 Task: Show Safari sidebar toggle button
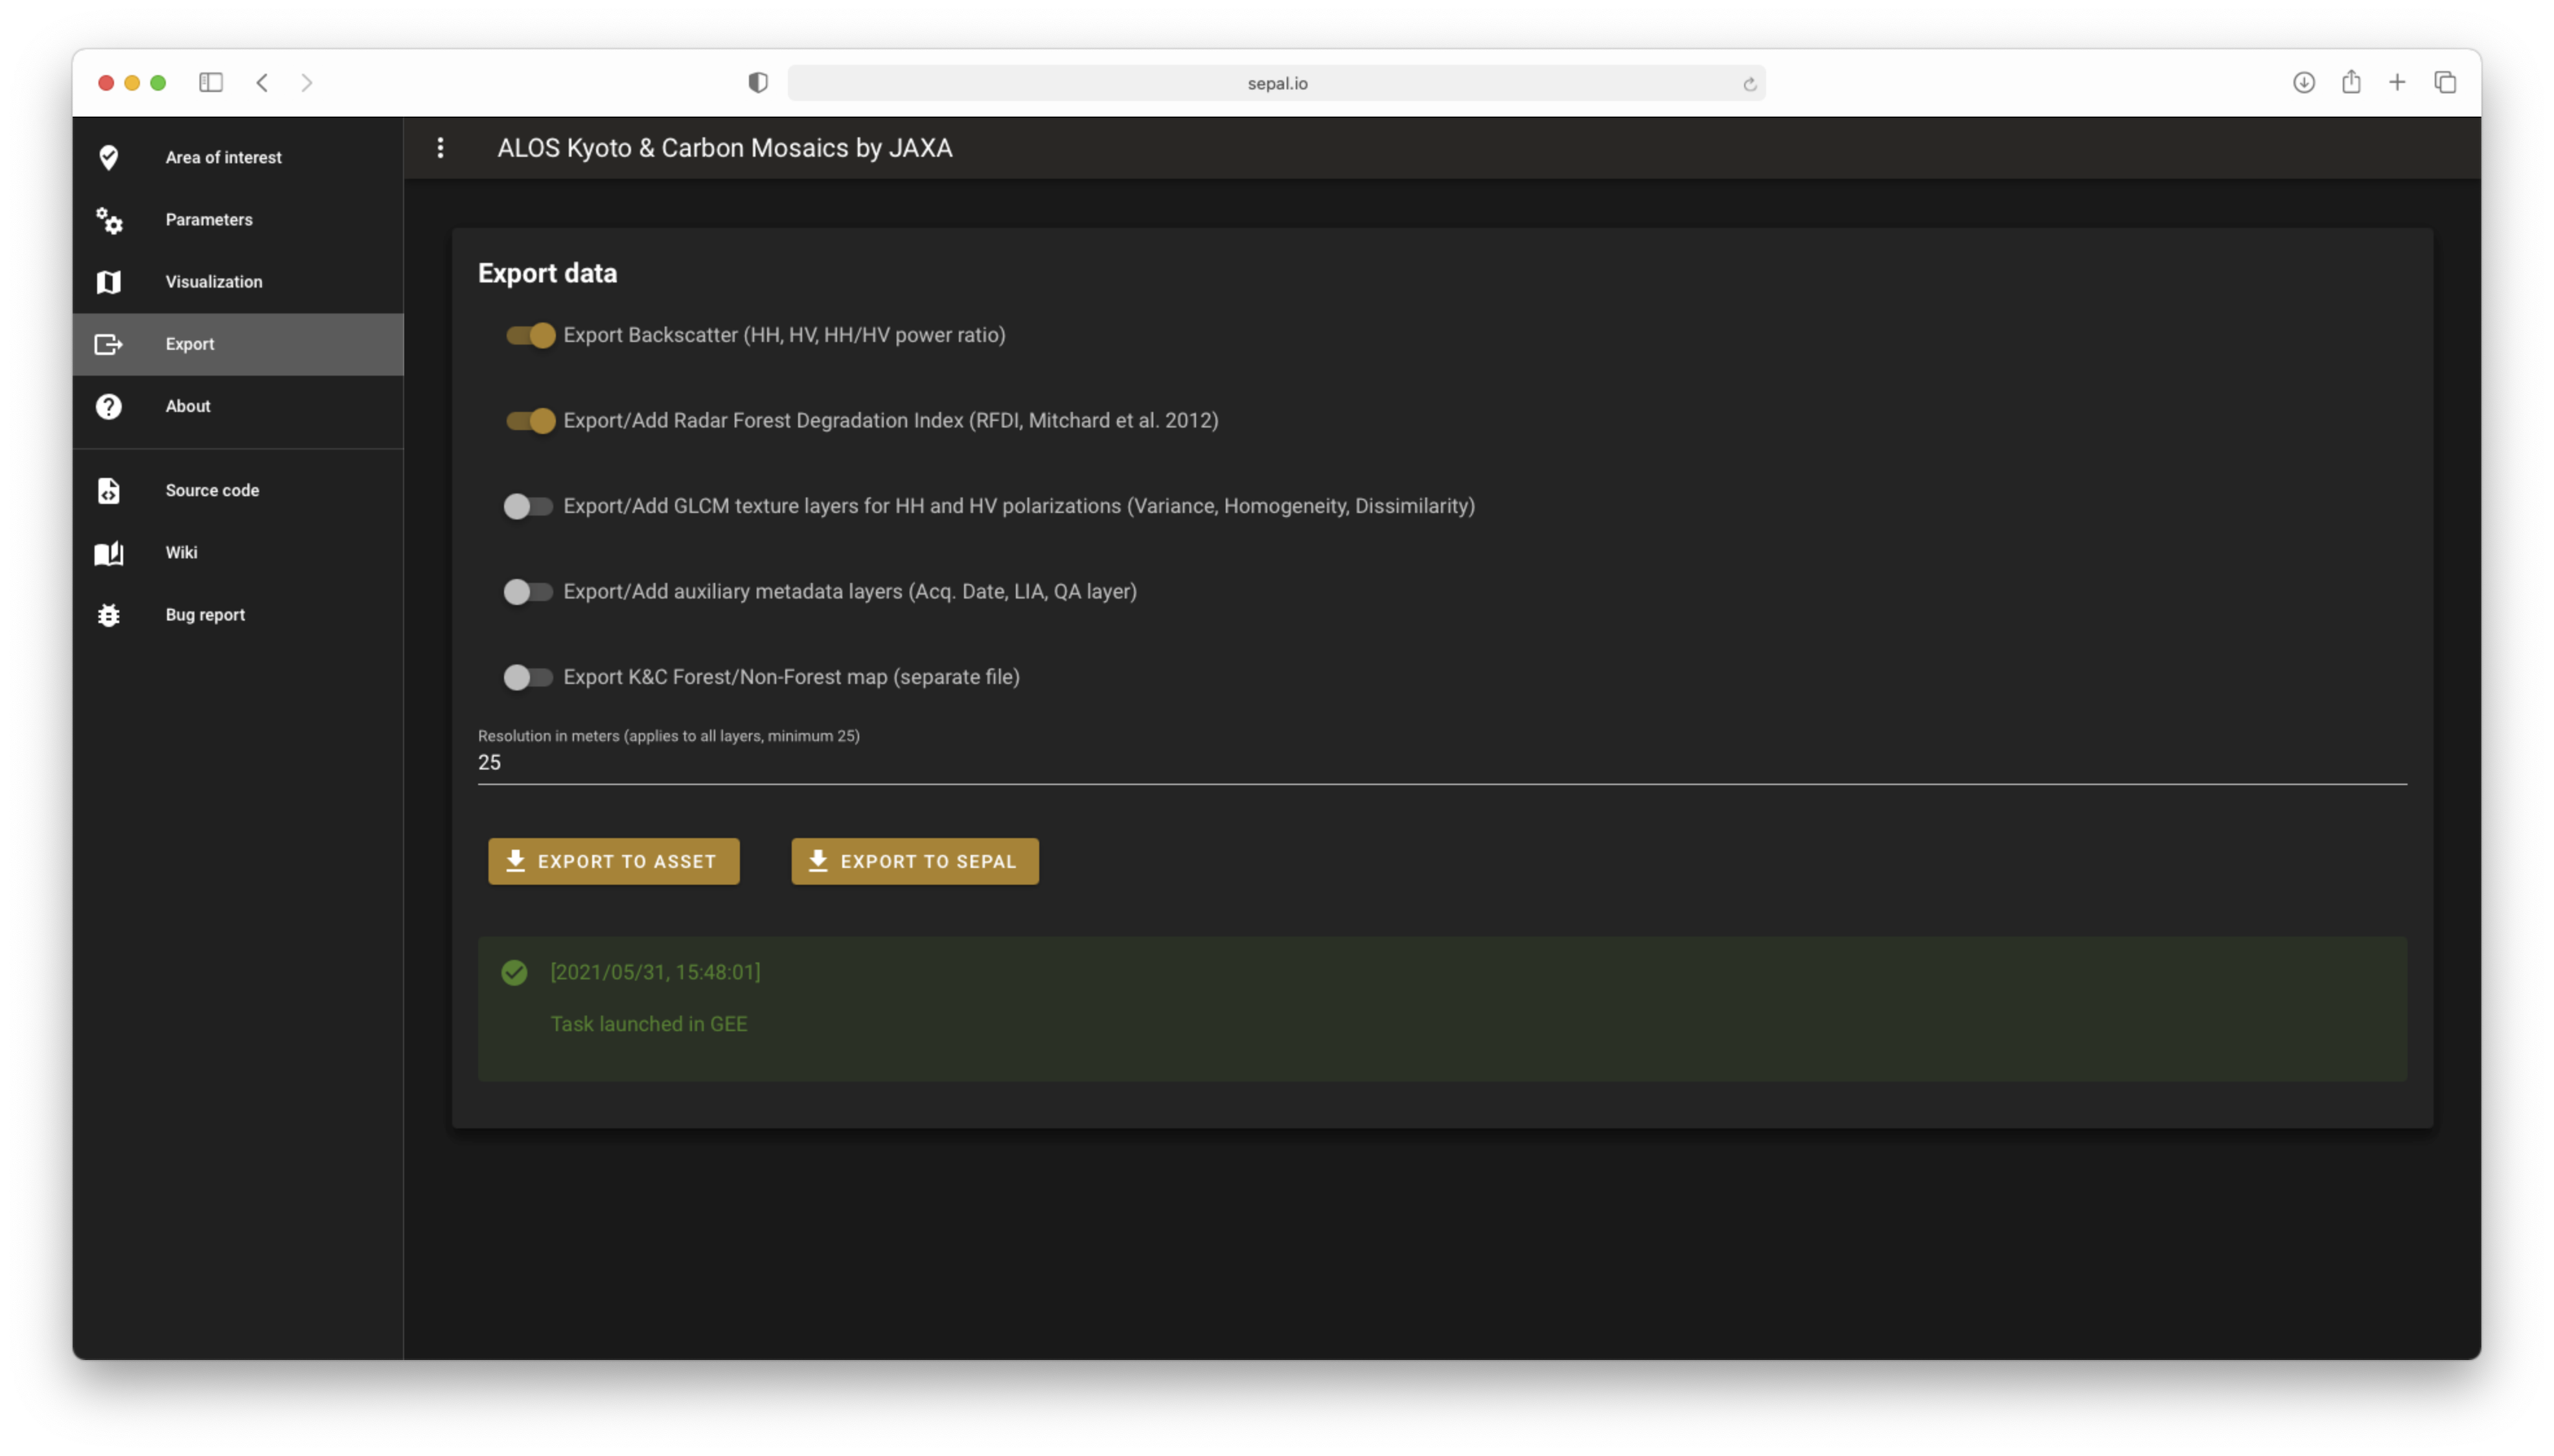210,82
